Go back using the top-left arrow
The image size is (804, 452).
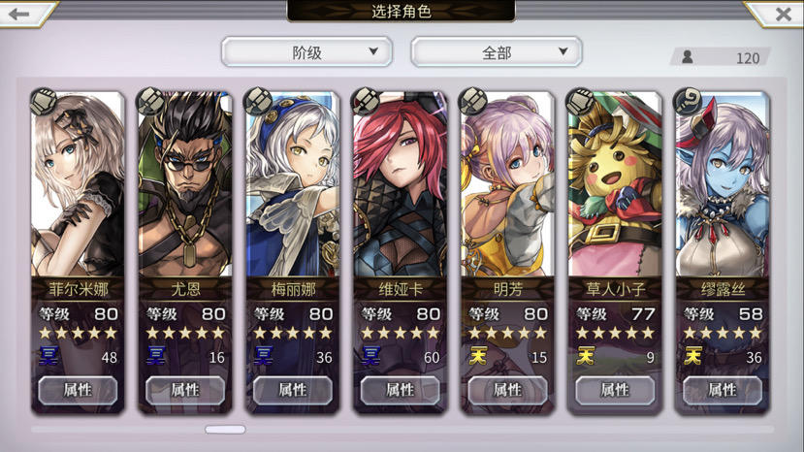[x=19, y=14]
